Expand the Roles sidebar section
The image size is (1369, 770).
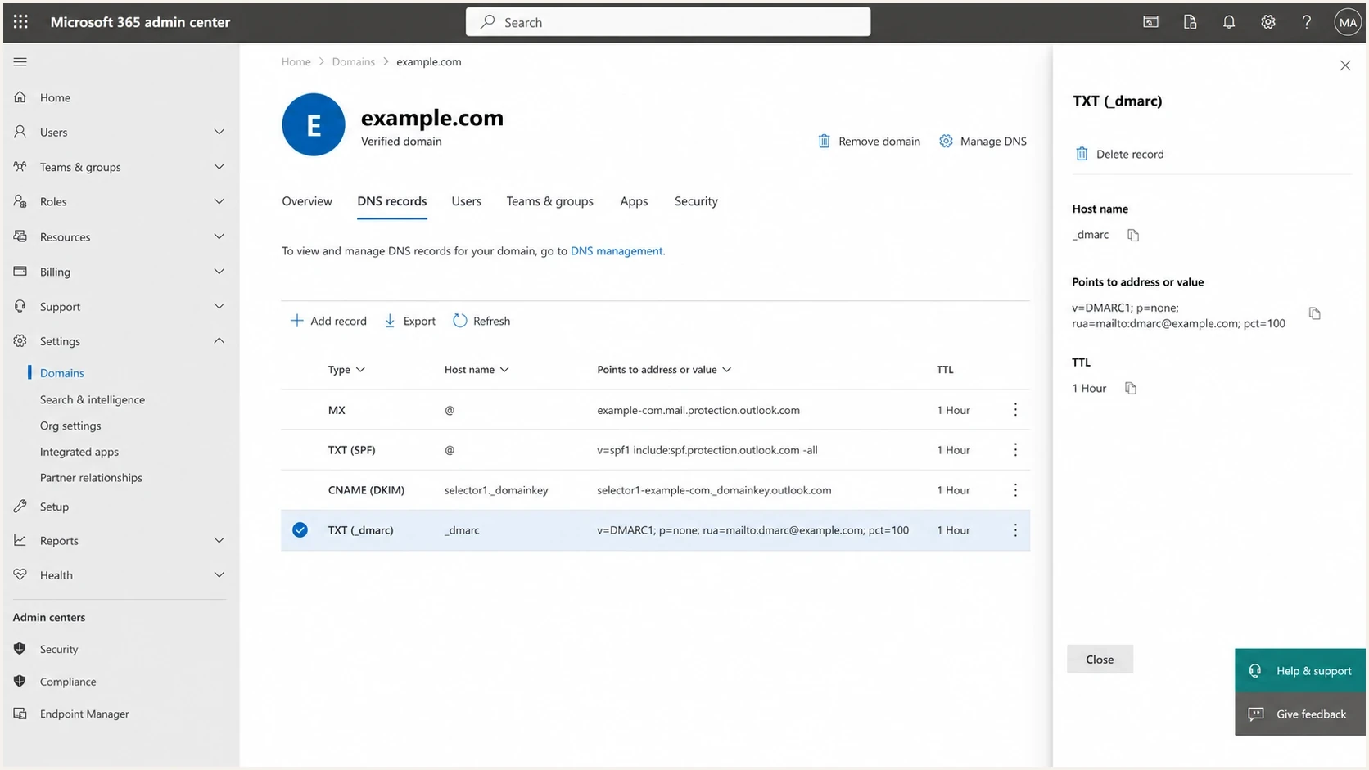(219, 201)
